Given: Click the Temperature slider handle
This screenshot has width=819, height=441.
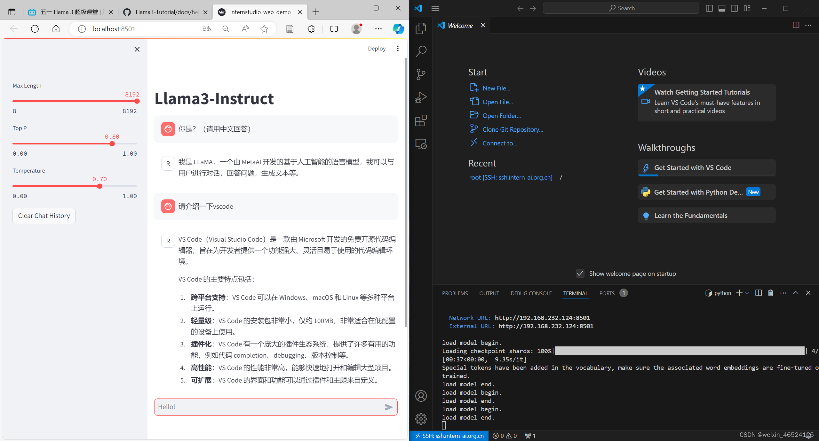Looking at the screenshot, I should pos(100,186).
